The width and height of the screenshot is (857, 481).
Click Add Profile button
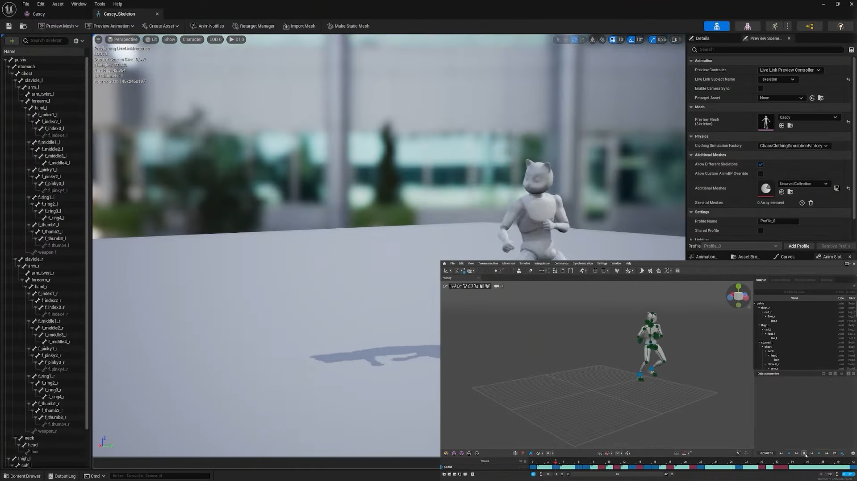[798, 246]
